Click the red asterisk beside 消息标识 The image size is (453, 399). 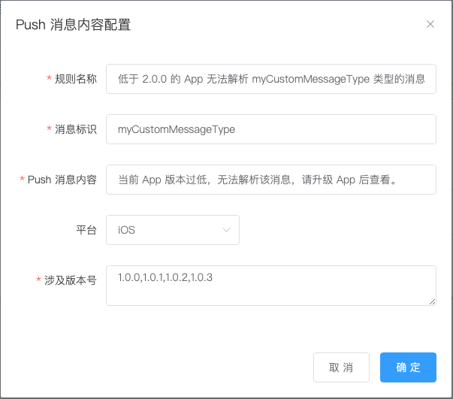coord(49,128)
